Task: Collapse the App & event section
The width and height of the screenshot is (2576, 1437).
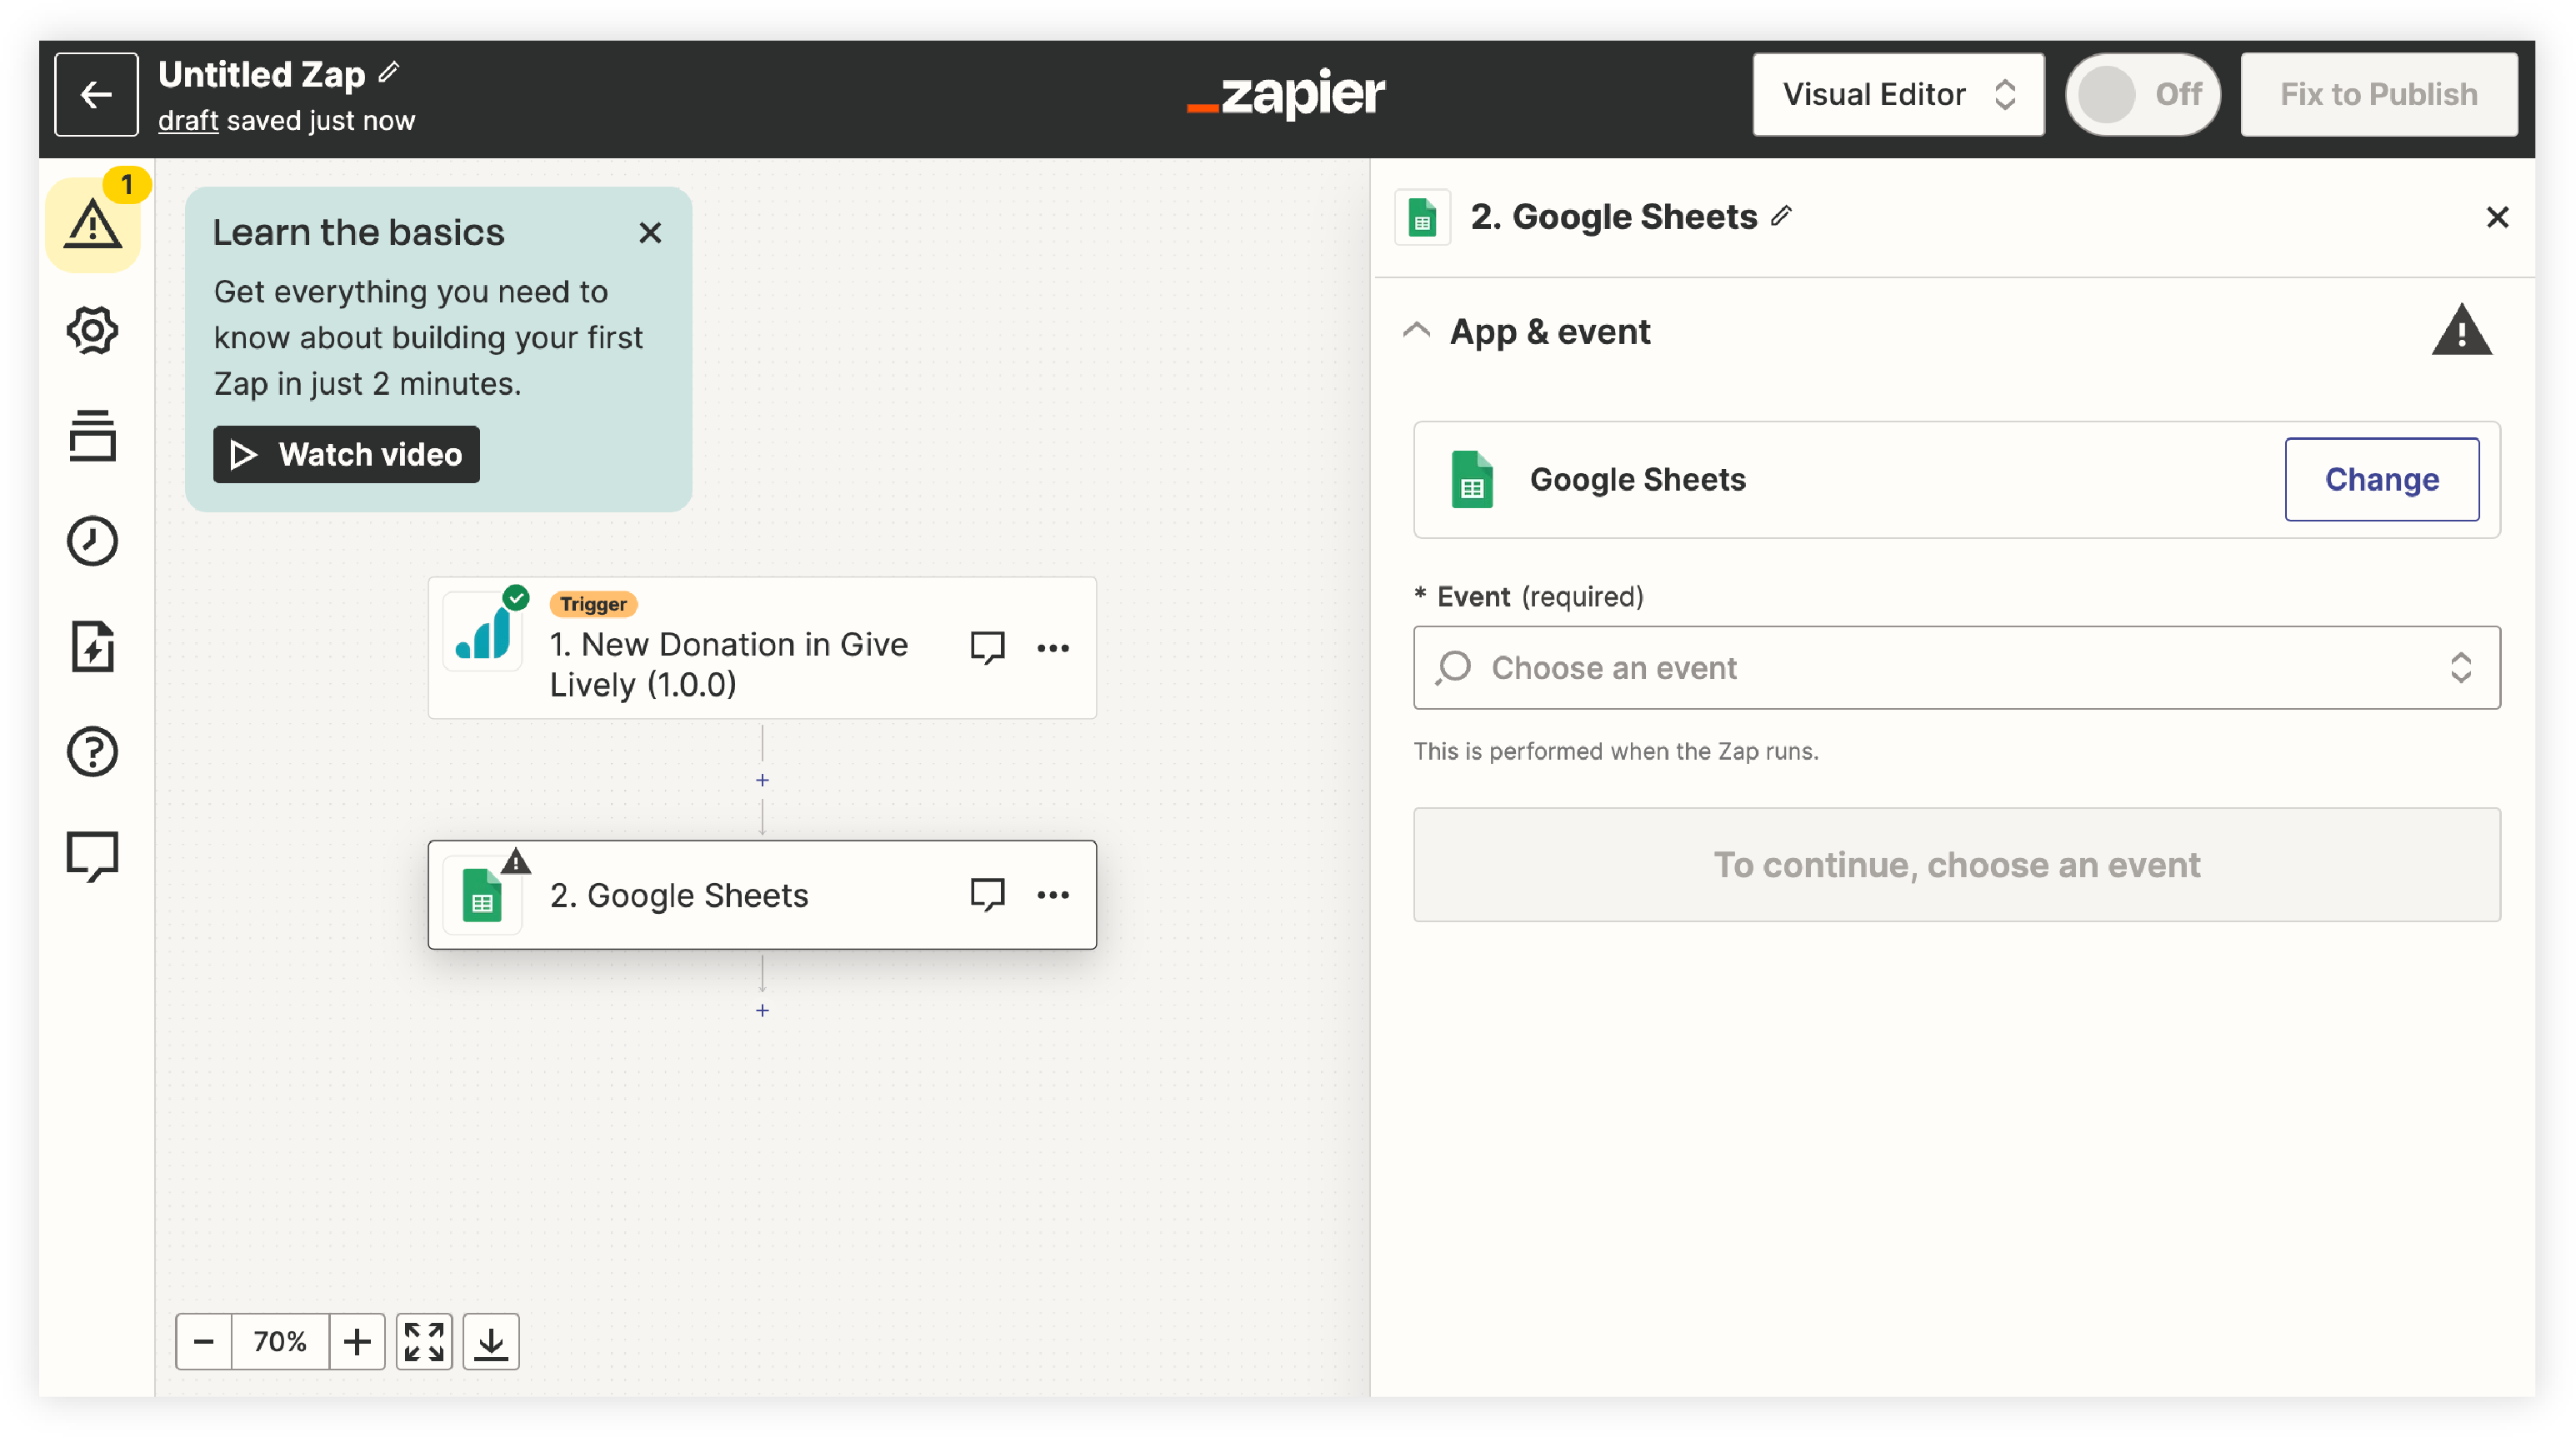Action: click(x=1416, y=330)
